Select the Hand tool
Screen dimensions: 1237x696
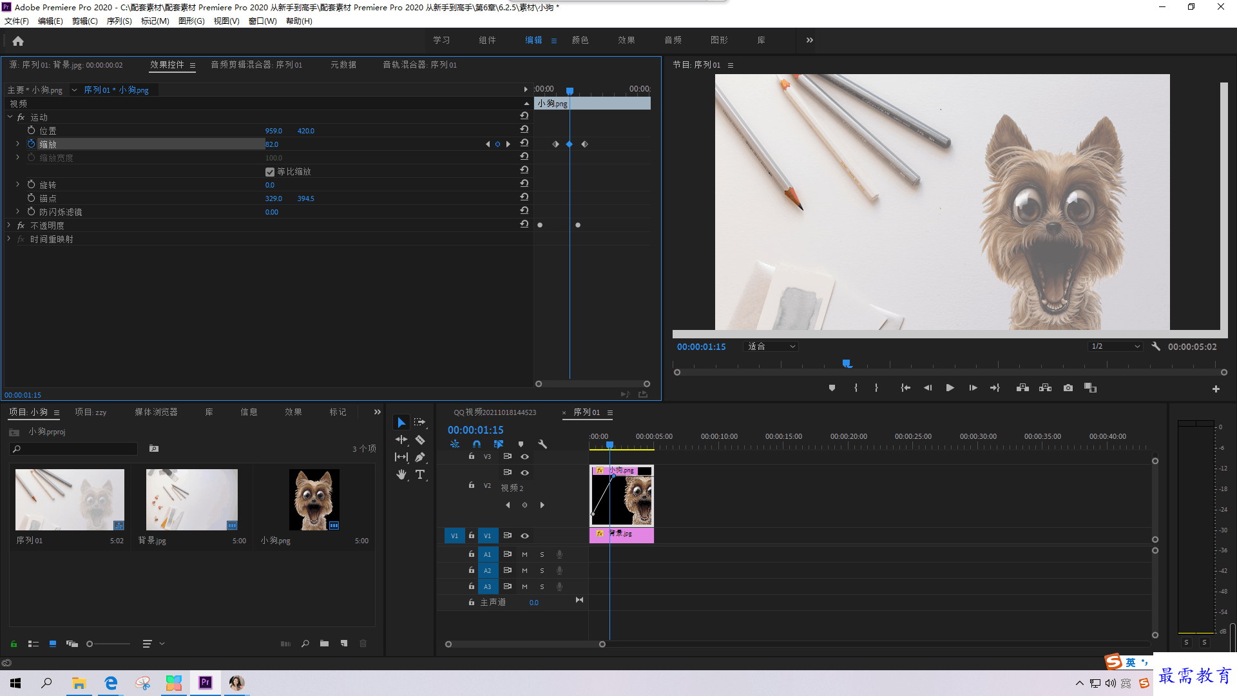point(401,474)
